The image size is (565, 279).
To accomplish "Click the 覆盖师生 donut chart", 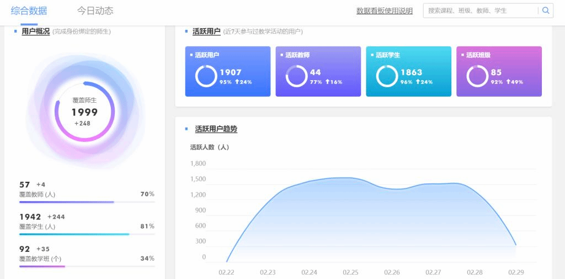I will (84, 112).
